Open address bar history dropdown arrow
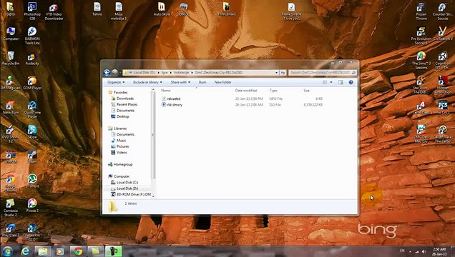The width and height of the screenshot is (455, 257). pos(276,73)
